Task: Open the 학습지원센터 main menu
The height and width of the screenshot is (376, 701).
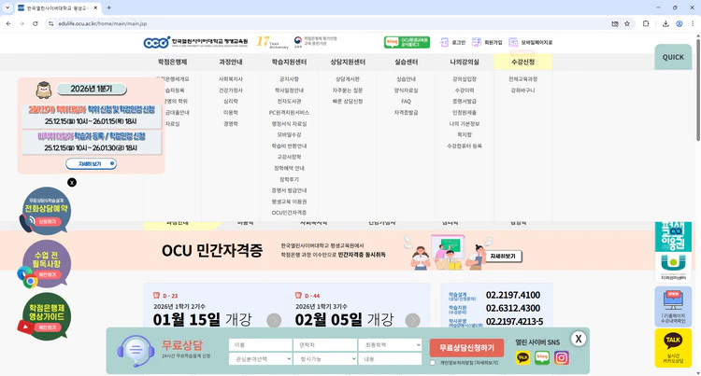Action: coord(289,62)
